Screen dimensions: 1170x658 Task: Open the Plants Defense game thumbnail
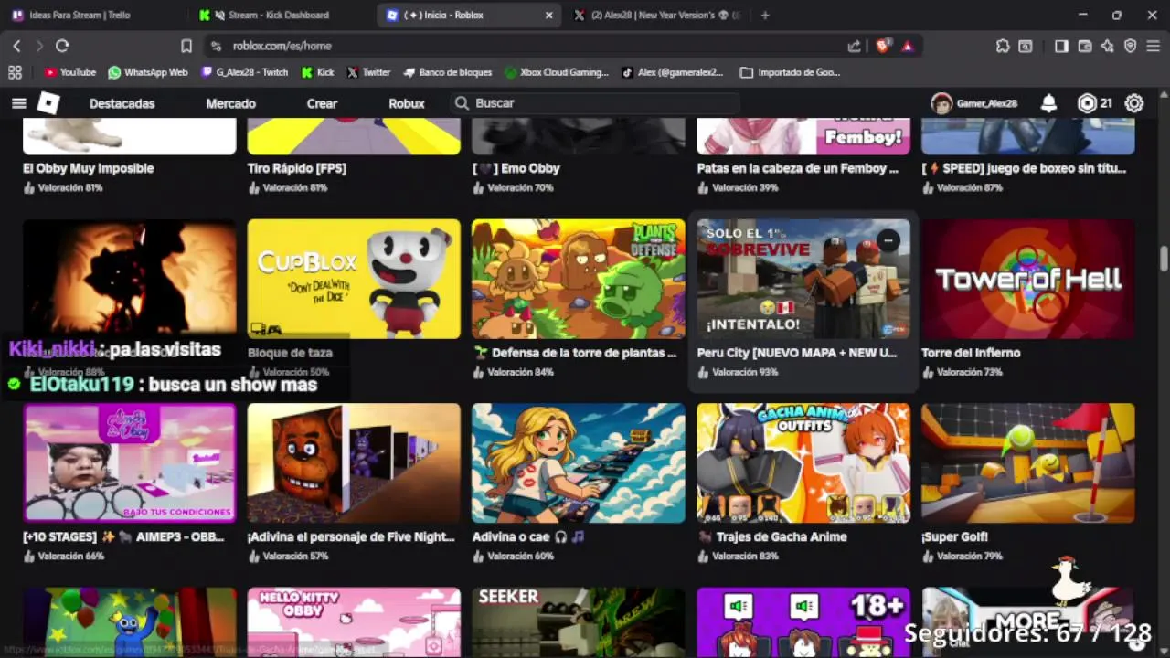click(x=579, y=279)
